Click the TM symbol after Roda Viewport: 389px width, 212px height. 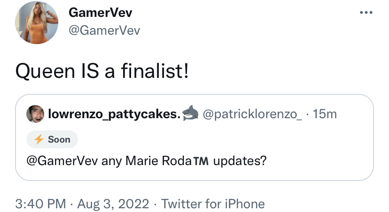click(x=201, y=161)
